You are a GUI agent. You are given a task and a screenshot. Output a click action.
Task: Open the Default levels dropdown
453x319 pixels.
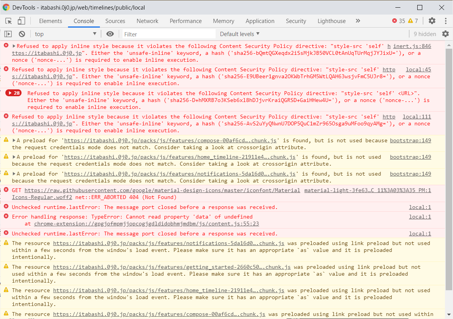pyautogui.click(x=240, y=34)
